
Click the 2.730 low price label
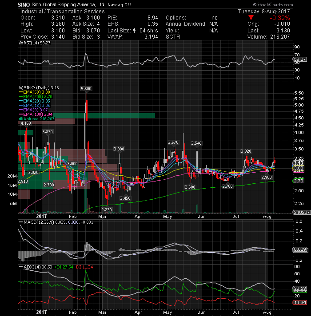point(49,185)
